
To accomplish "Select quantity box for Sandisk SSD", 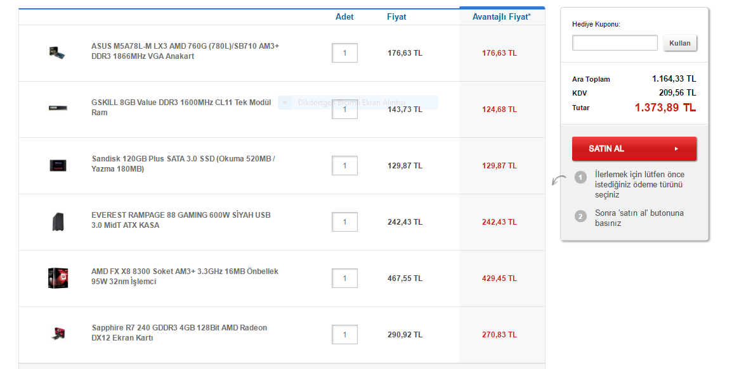I will coord(344,166).
